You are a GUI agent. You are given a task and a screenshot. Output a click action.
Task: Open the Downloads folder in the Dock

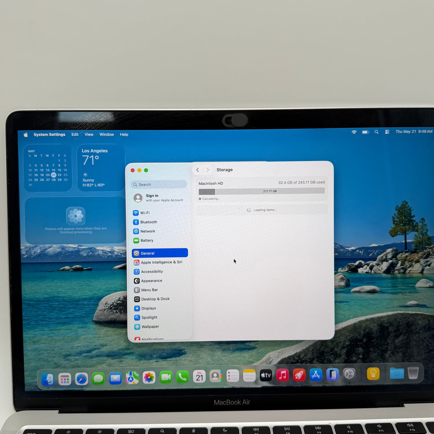397,373
